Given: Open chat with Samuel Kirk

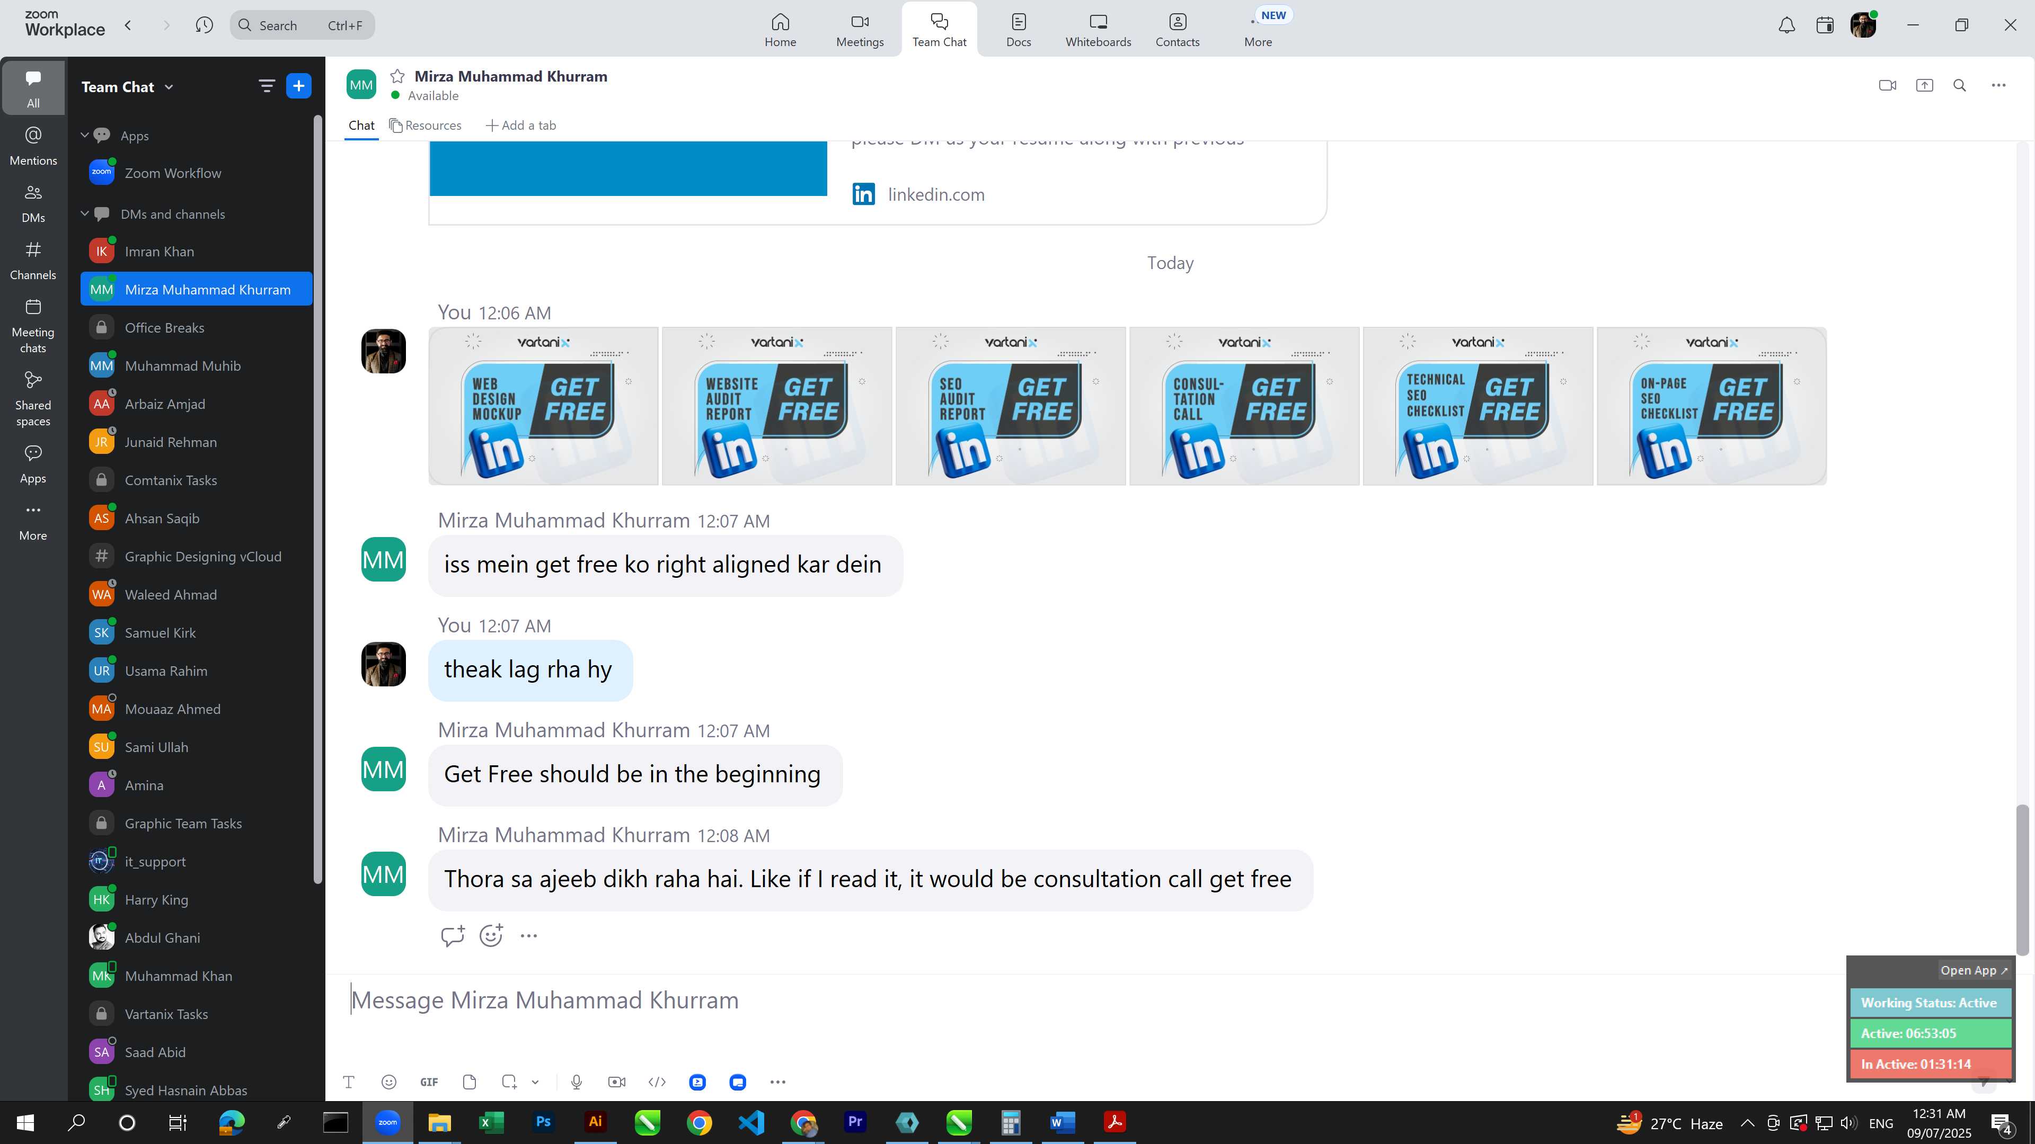Looking at the screenshot, I should point(197,632).
